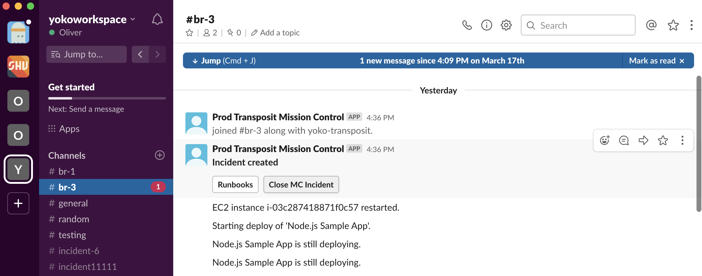Open channel settings gear icon
The image size is (702, 276).
coord(506,25)
